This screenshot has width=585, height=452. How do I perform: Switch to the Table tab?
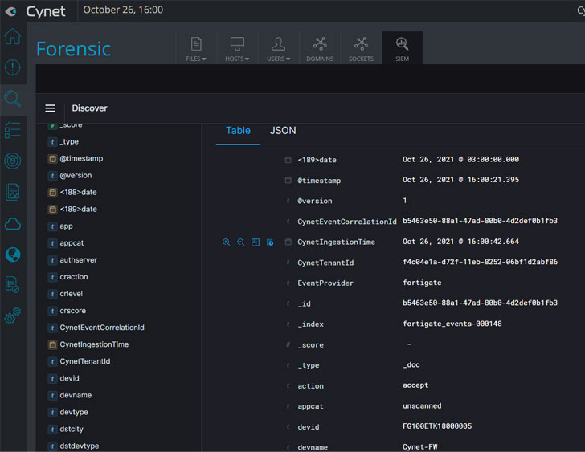pos(238,131)
